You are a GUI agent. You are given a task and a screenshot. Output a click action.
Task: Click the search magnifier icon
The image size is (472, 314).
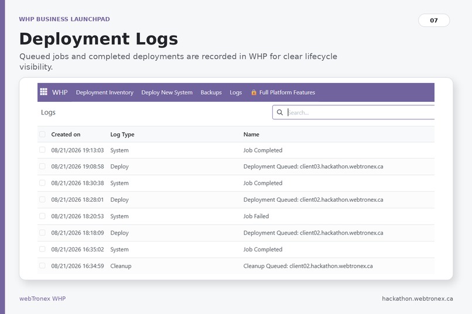pyautogui.click(x=280, y=112)
